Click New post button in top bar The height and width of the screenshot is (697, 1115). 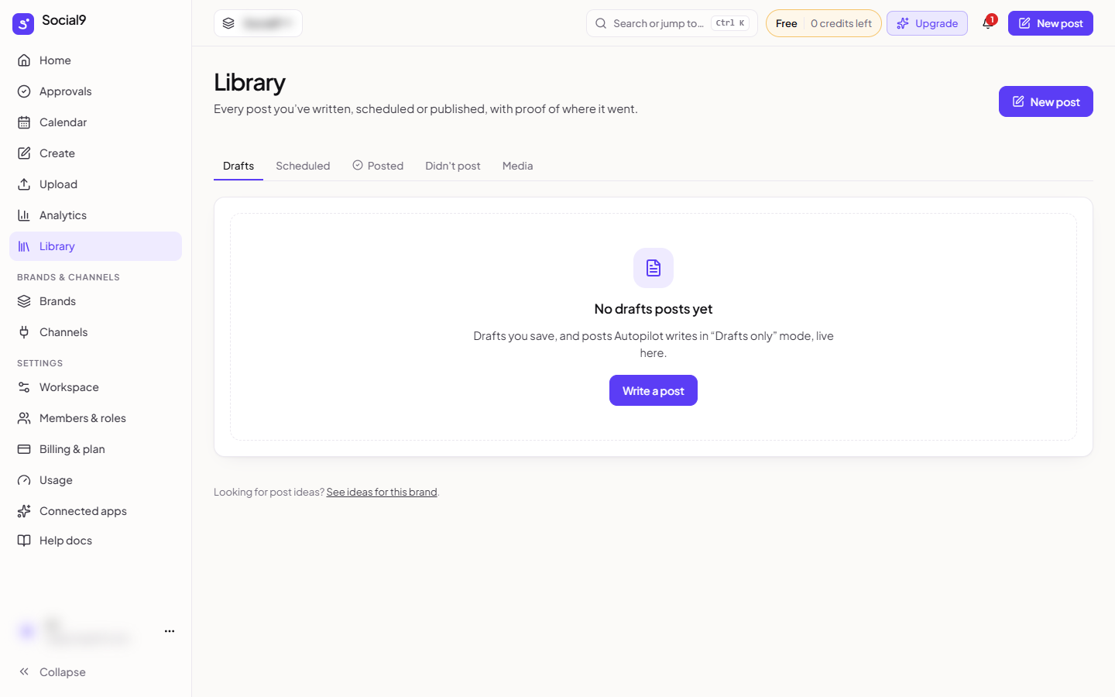click(1051, 23)
